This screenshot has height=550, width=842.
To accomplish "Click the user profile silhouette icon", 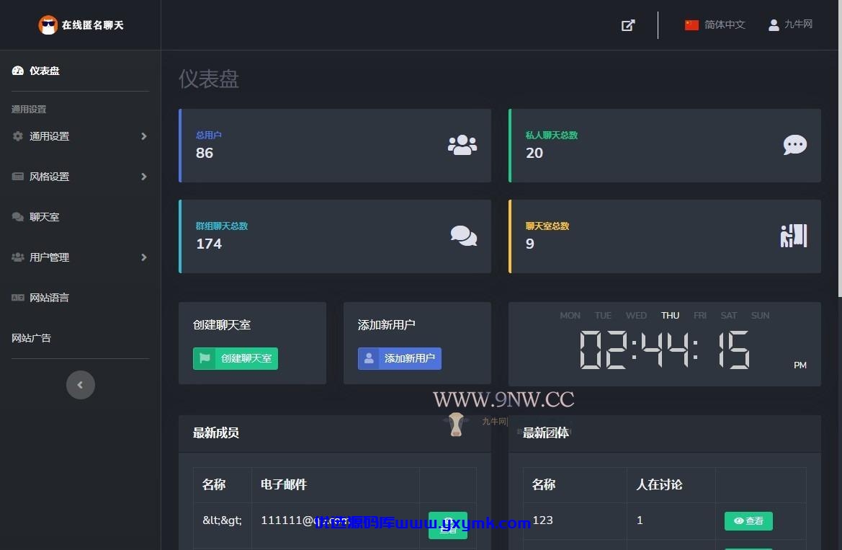I will [x=774, y=25].
